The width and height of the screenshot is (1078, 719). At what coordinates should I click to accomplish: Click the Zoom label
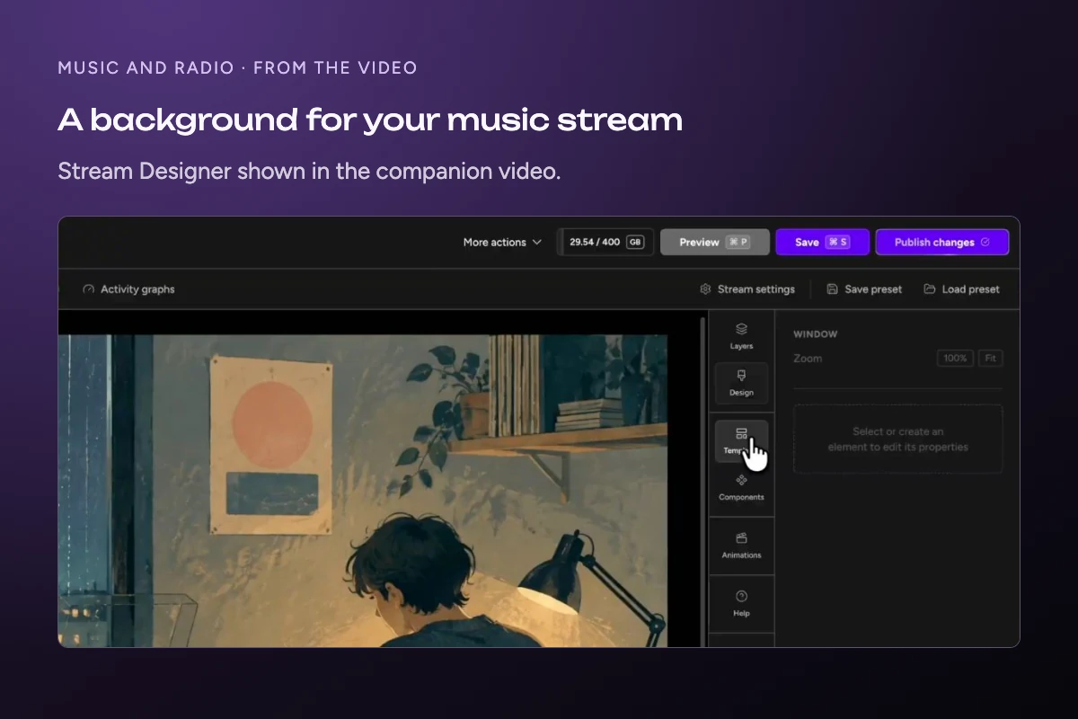click(x=808, y=358)
